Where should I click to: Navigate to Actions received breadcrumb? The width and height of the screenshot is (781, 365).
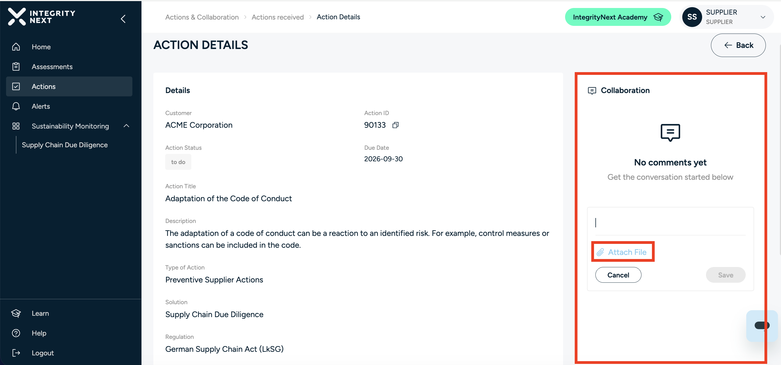tap(277, 17)
